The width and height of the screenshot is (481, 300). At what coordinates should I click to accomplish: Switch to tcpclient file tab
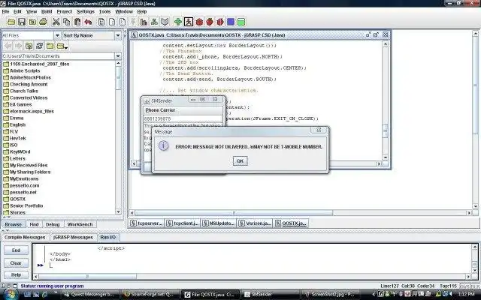coord(183,223)
